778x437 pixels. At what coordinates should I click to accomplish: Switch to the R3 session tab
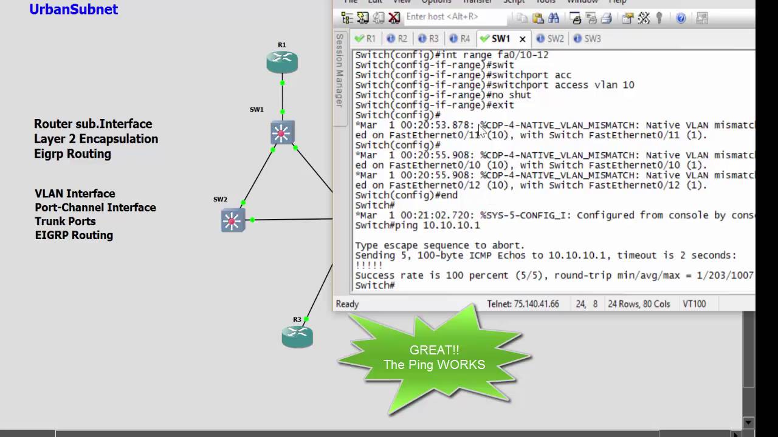coord(429,38)
